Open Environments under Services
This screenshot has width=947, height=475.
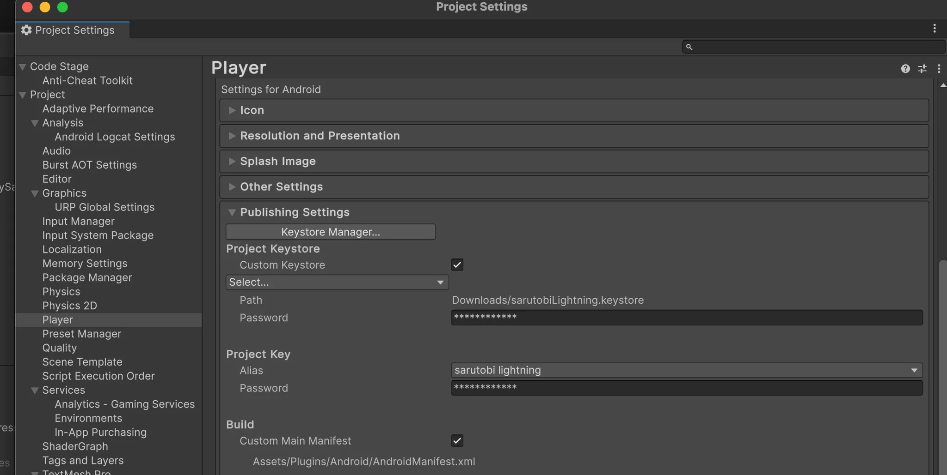(88, 419)
